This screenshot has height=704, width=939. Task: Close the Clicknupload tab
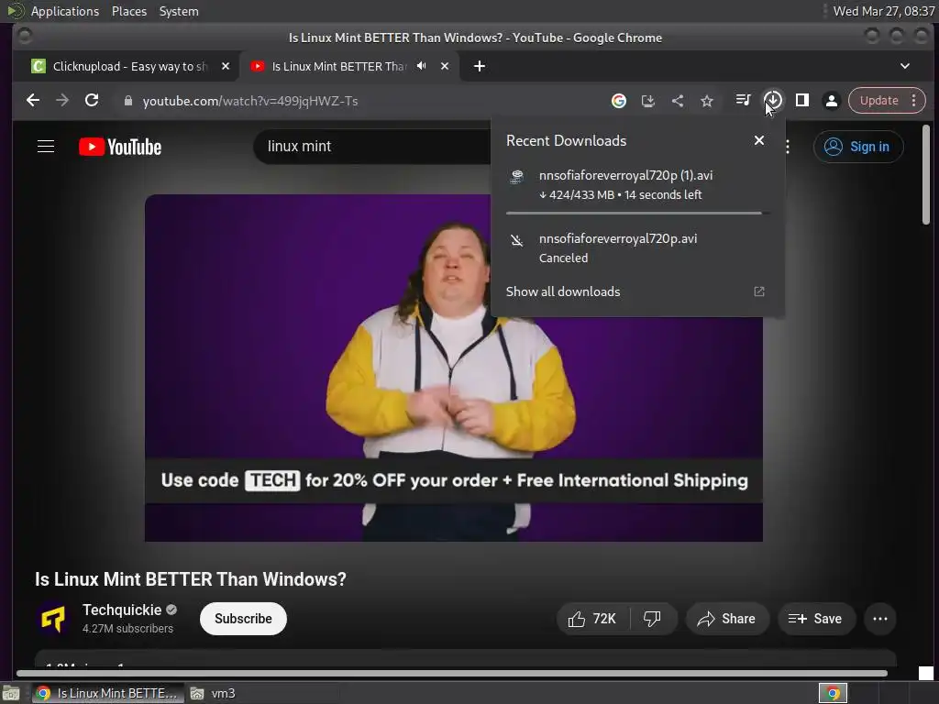pyautogui.click(x=226, y=66)
